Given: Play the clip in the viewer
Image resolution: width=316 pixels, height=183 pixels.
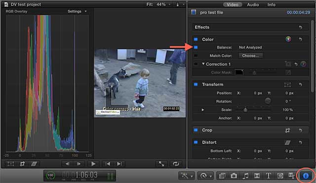Looking at the screenshot, I should [x=93, y=164].
